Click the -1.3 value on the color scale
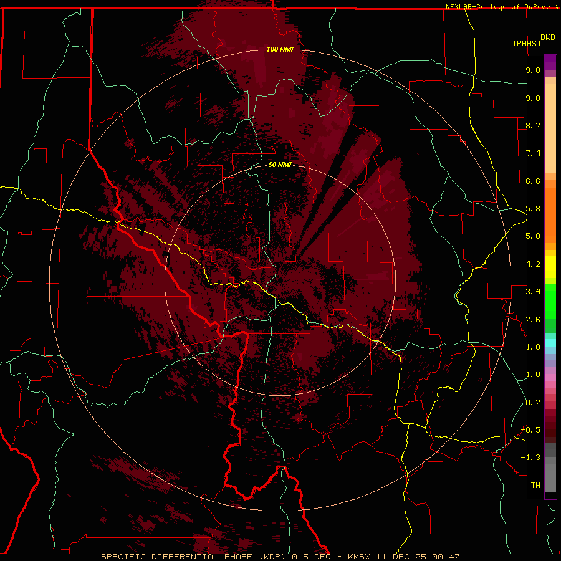The height and width of the screenshot is (561, 561). pyautogui.click(x=530, y=458)
